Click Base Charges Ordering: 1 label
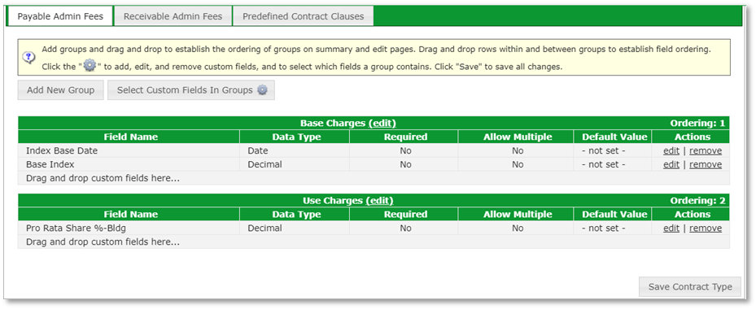The width and height of the screenshot is (756, 309). tap(697, 123)
